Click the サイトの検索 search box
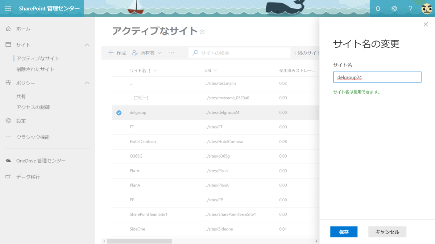This screenshot has width=435, height=244. pyautogui.click(x=239, y=53)
